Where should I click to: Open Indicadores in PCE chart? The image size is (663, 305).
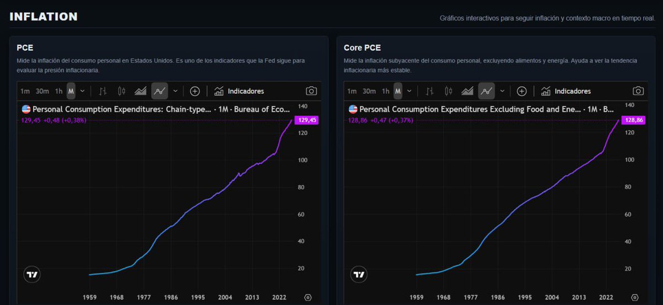tap(239, 91)
